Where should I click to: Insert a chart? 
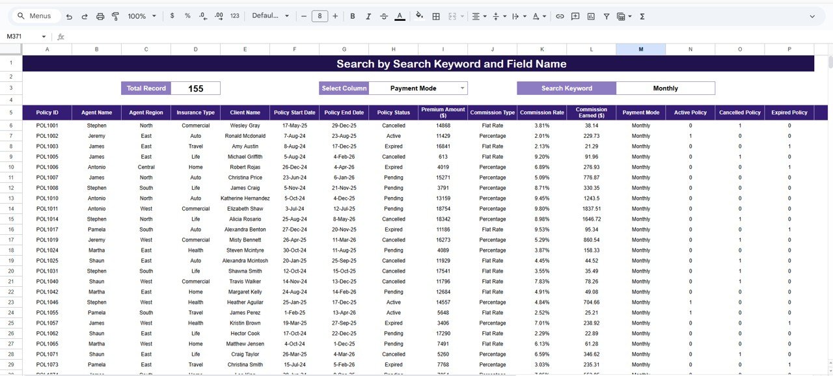tap(590, 16)
